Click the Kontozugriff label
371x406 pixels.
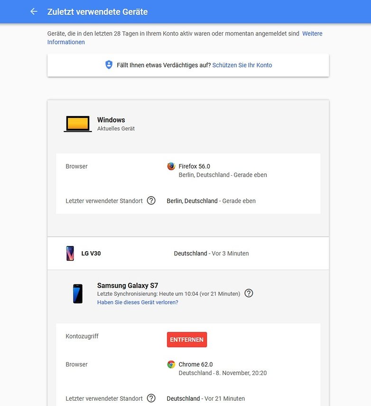coord(82,336)
